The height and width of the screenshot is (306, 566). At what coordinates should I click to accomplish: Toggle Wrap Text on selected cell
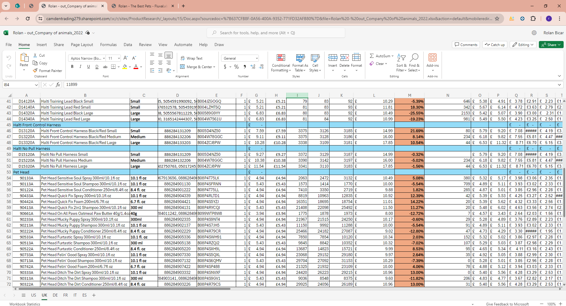tap(192, 58)
